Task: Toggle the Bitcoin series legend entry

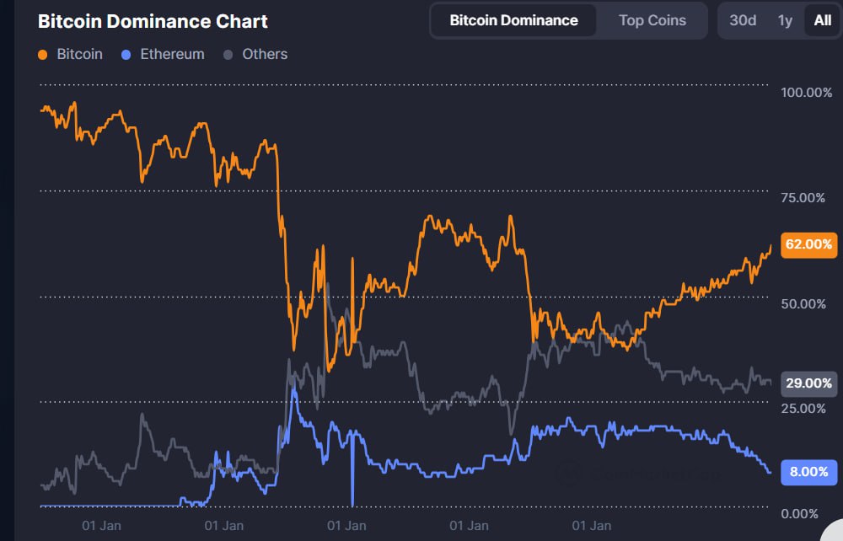Action: (x=71, y=54)
